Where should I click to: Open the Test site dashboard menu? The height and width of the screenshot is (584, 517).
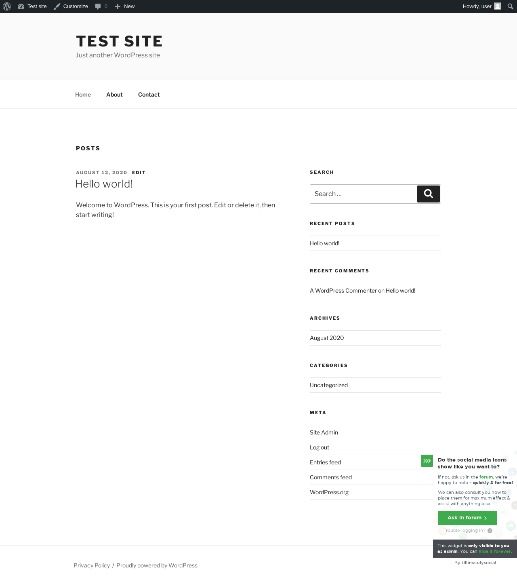pos(32,6)
